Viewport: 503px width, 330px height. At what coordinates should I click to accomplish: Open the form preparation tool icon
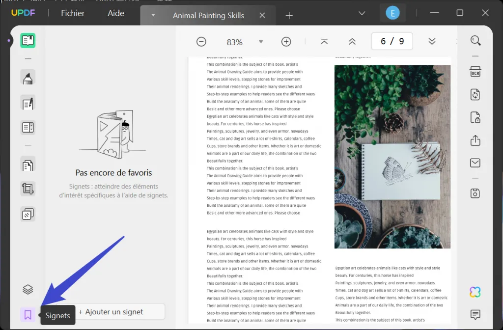pos(28,128)
